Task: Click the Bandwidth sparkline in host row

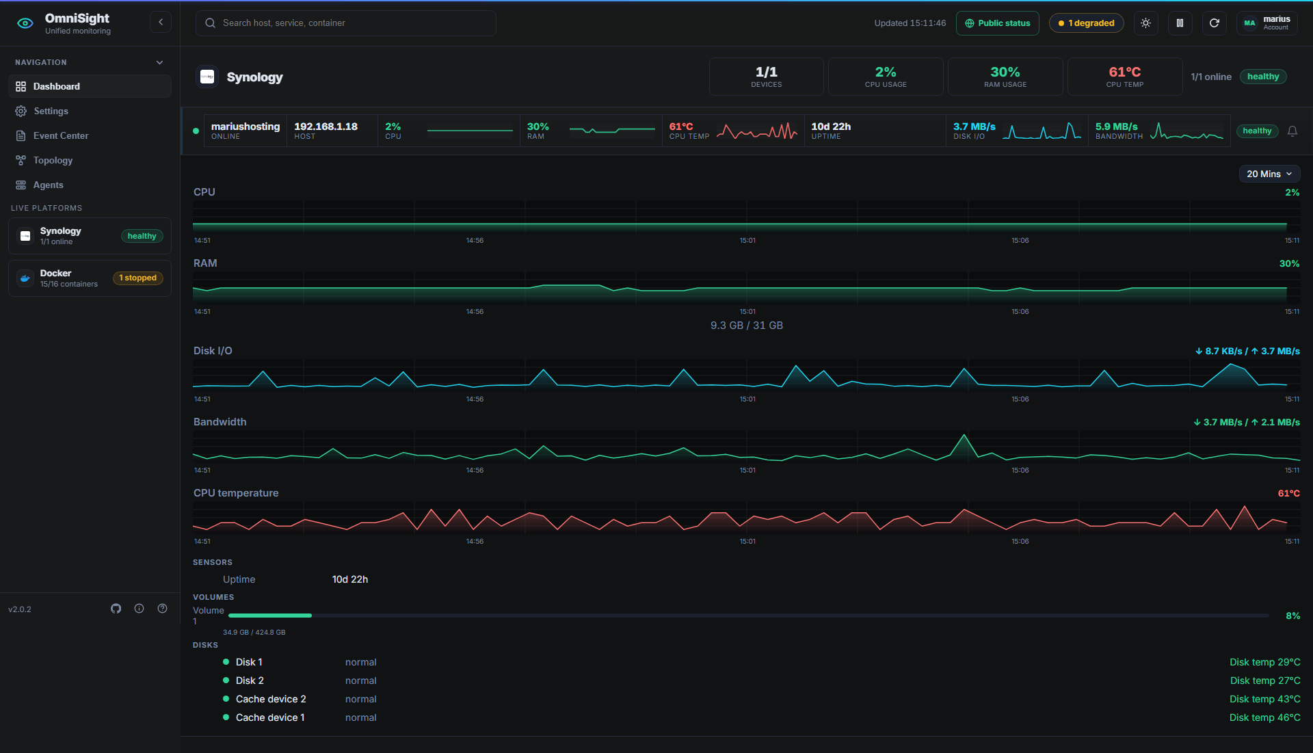Action: coord(1186,131)
